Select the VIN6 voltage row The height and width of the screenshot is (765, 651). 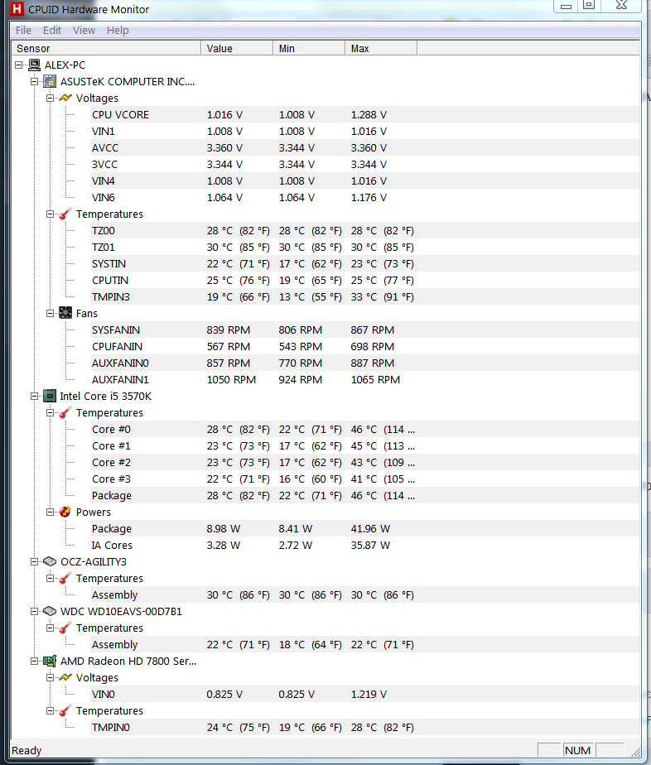pos(364,198)
